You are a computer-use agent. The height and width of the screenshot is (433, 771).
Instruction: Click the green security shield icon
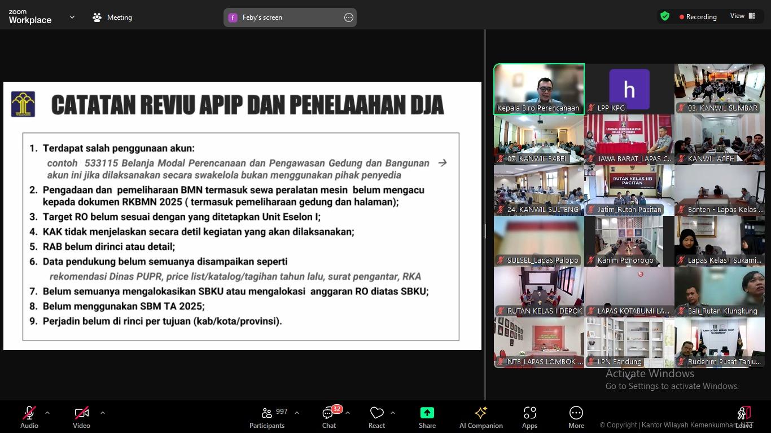coord(665,16)
